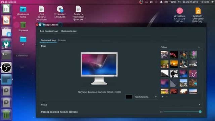Open the sound volume indicator
This screenshot has width=215, height=121.
pos(179,2)
